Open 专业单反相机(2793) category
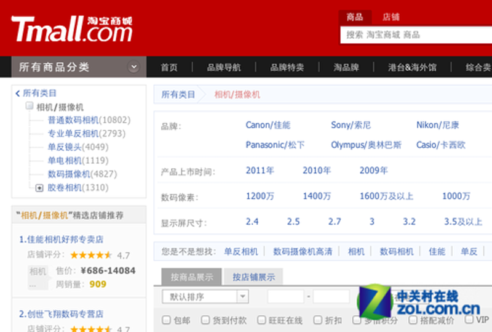The height and width of the screenshot is (332, 492). click(86, 134)
